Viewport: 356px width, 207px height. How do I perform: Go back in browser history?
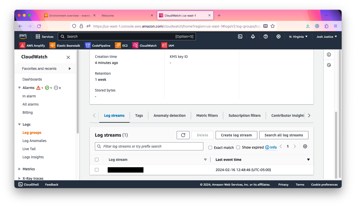[x=20, y=26]
